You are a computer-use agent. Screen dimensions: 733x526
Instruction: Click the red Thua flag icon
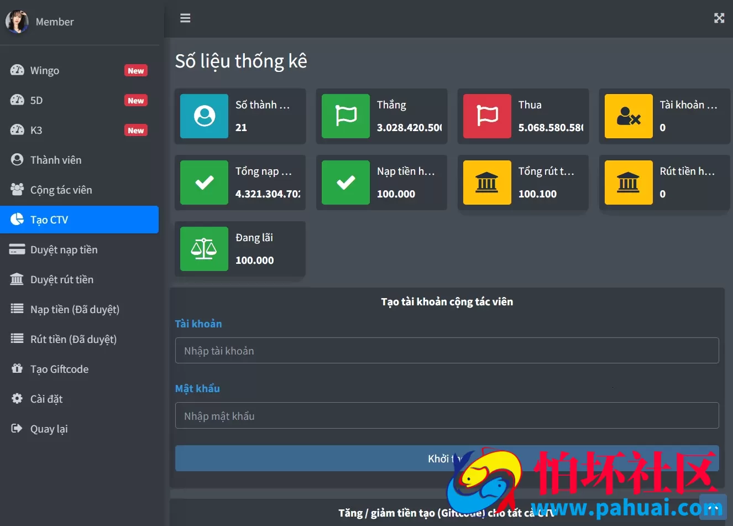(x=487, y=116)
